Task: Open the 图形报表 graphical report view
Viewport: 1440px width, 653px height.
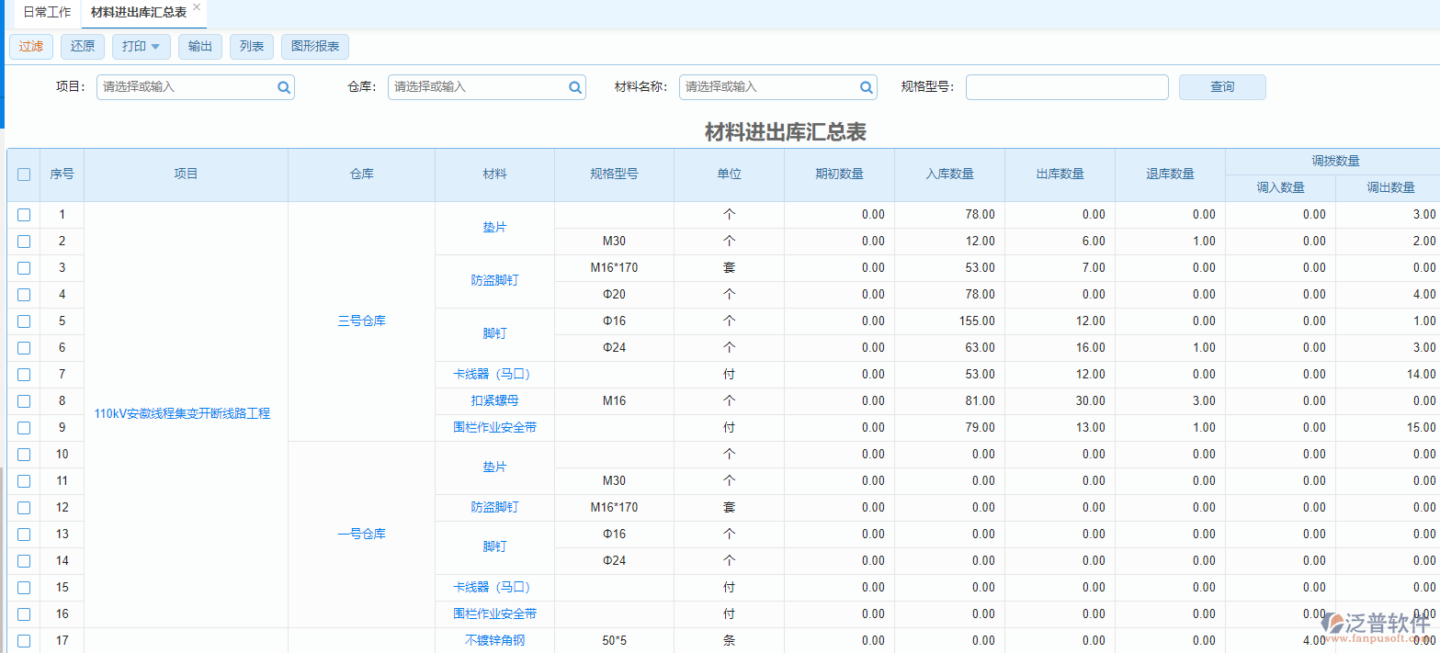Action: tap(314, 46)
